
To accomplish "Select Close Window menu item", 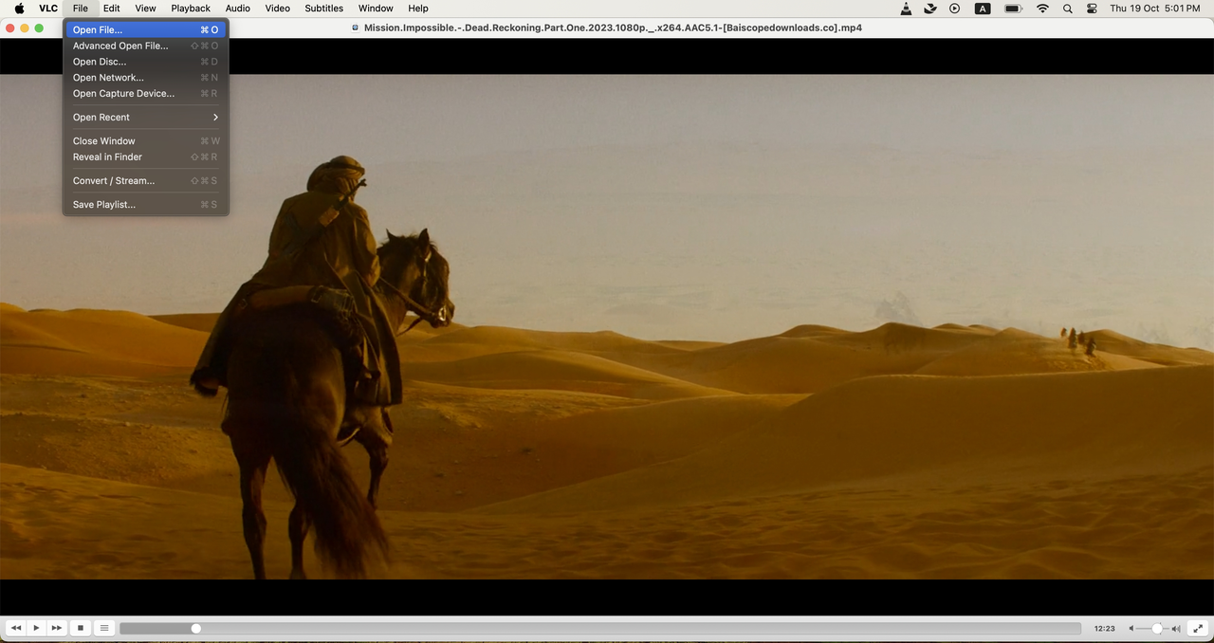I will 145,141.
